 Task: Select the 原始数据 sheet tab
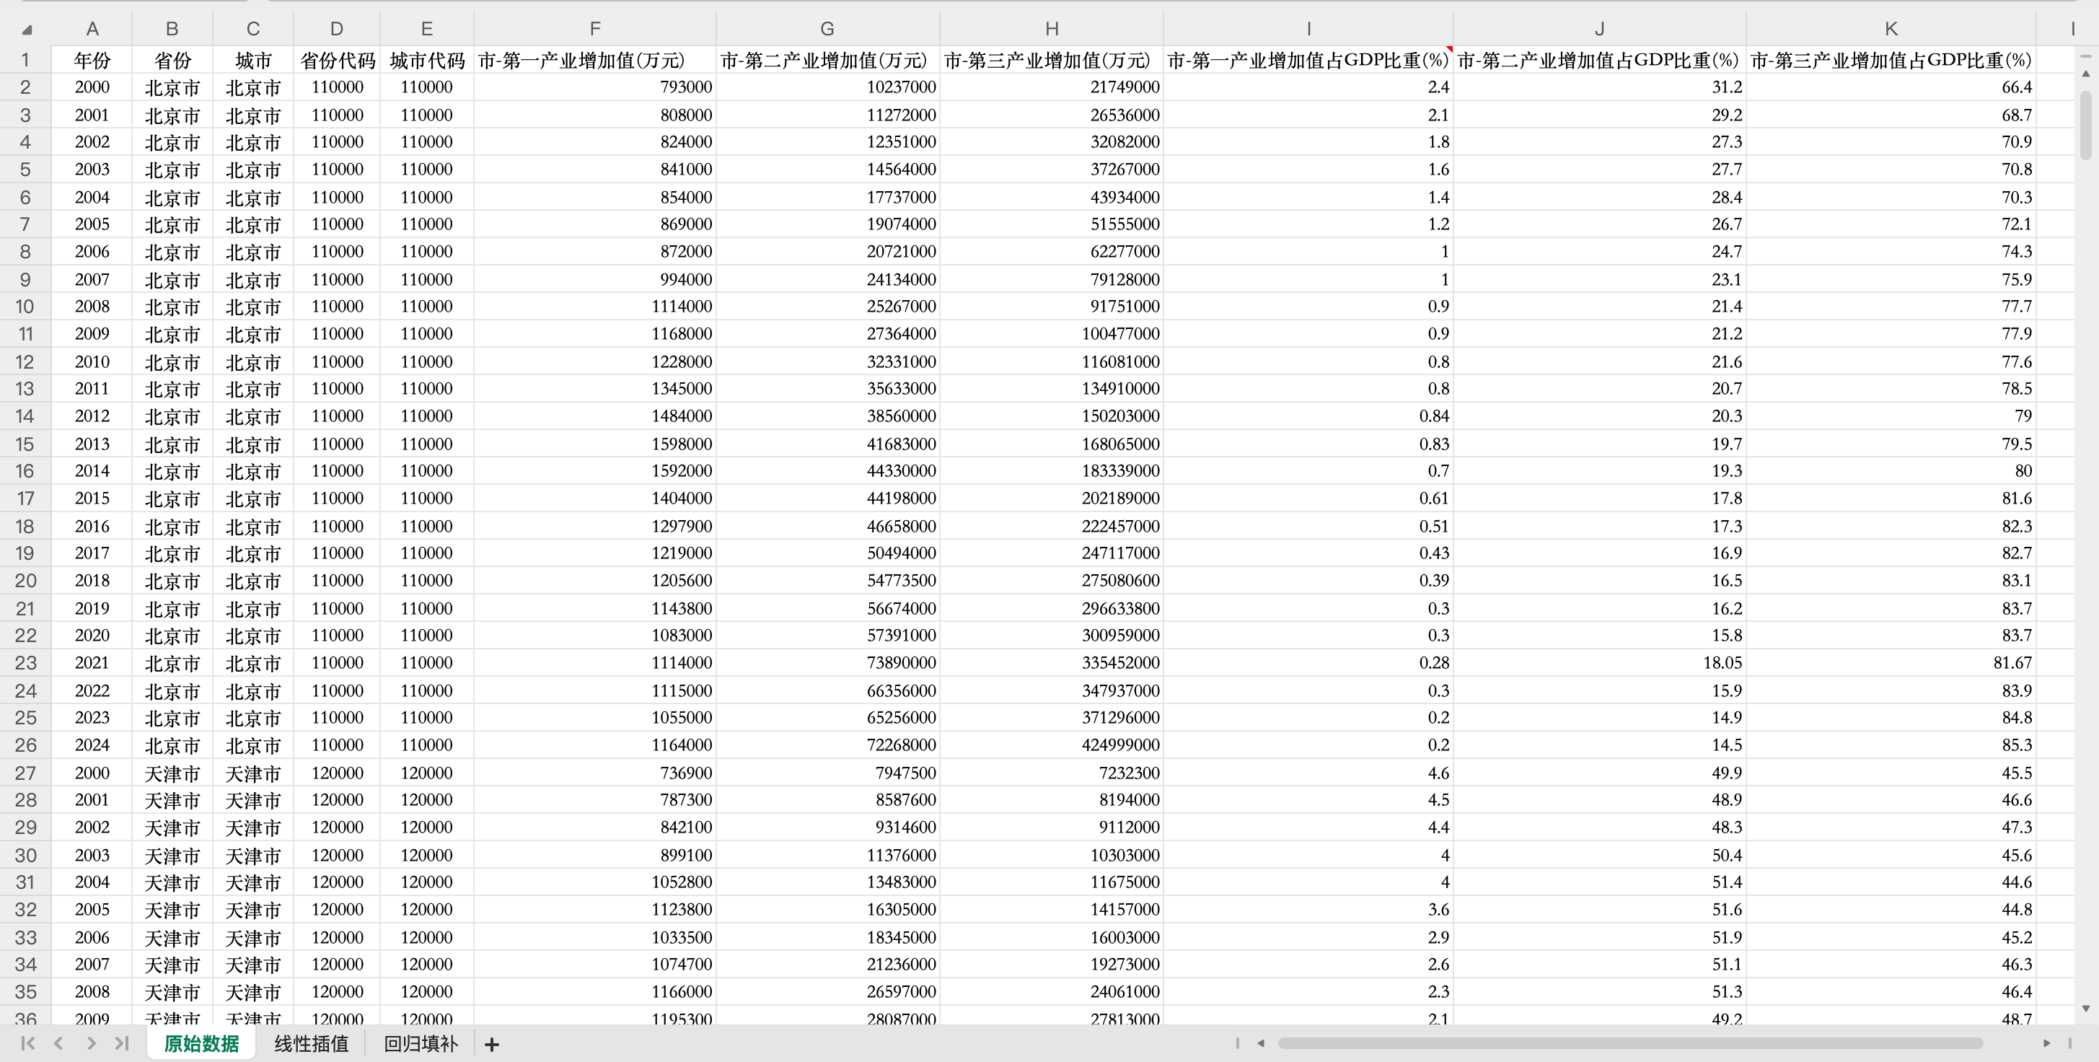[x=201, y=1043]
